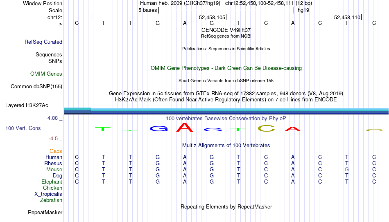Open the OMIM Gene Phenotypes track title
This screenshot has height=222, width=389.
tap(226, 68)
